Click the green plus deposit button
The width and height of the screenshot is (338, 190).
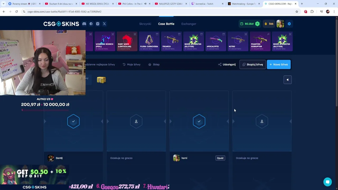point(257,24)
